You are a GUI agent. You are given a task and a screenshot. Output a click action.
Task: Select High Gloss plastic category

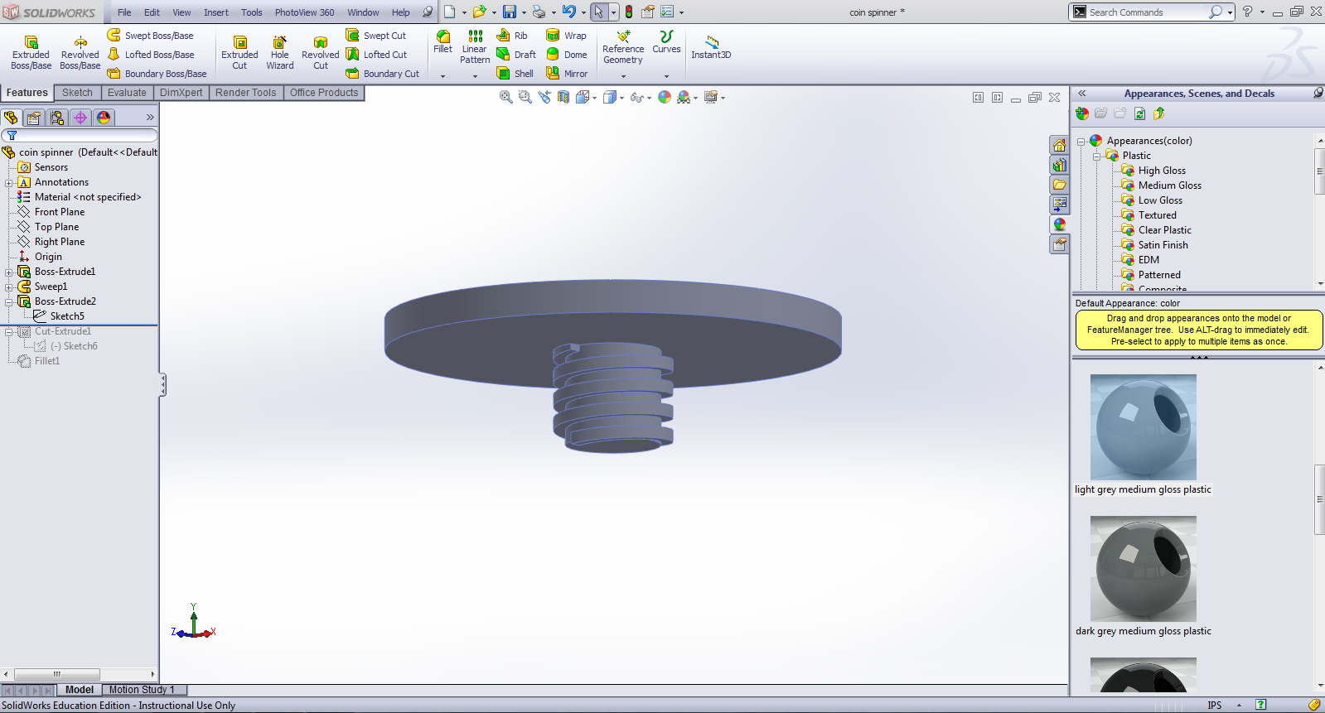point(1162,171)
